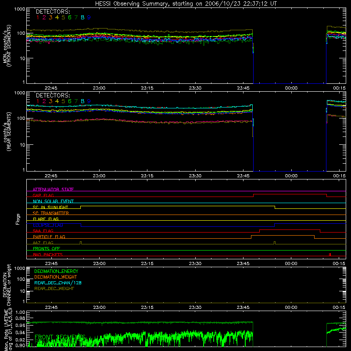Image resolution: width=351 pixels, height=351 pixels.
Task: Click the DECIMATION_WEIGHT legend entry
Action: 56,277
